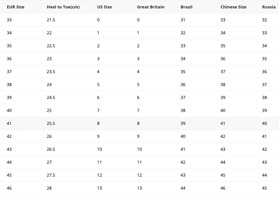Image resolution: width=279 pixels, height=198 pixels.
Task: Select US size 13 cell
Action: tap(99, 188)
